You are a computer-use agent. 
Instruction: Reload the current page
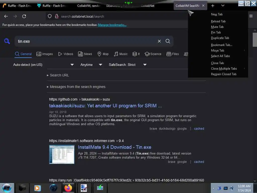click(x=24, y=16)
